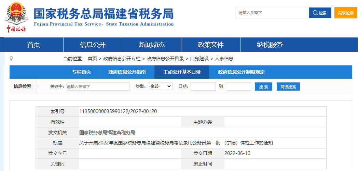Open 高级检索 orange button
Viewport: 358px width, 171px height.
click(346, 13)
